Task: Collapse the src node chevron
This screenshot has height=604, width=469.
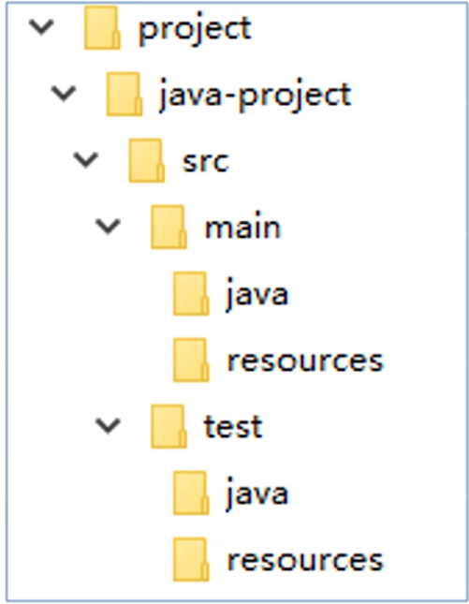Action: (86, 160)
